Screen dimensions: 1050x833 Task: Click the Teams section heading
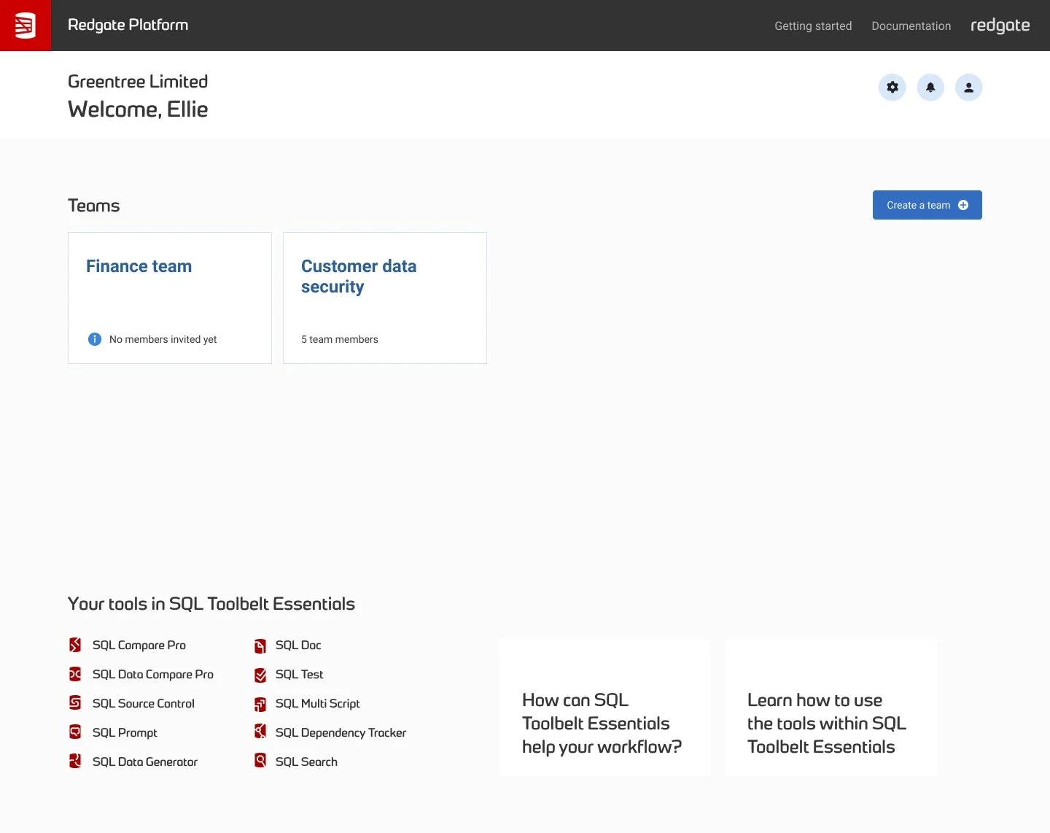94,206
